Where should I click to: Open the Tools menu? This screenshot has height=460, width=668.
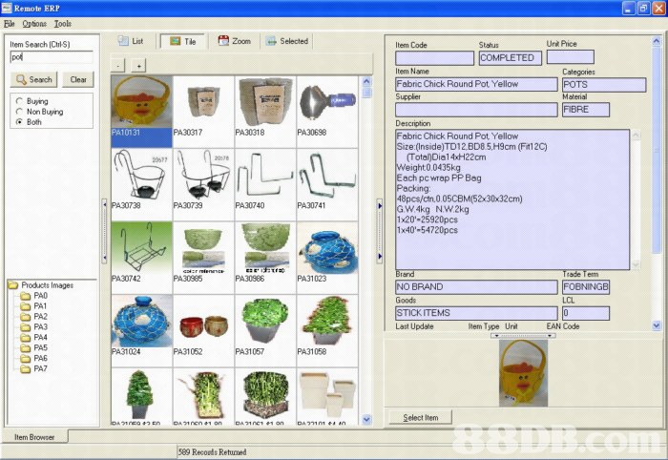[x=62, y=23]
